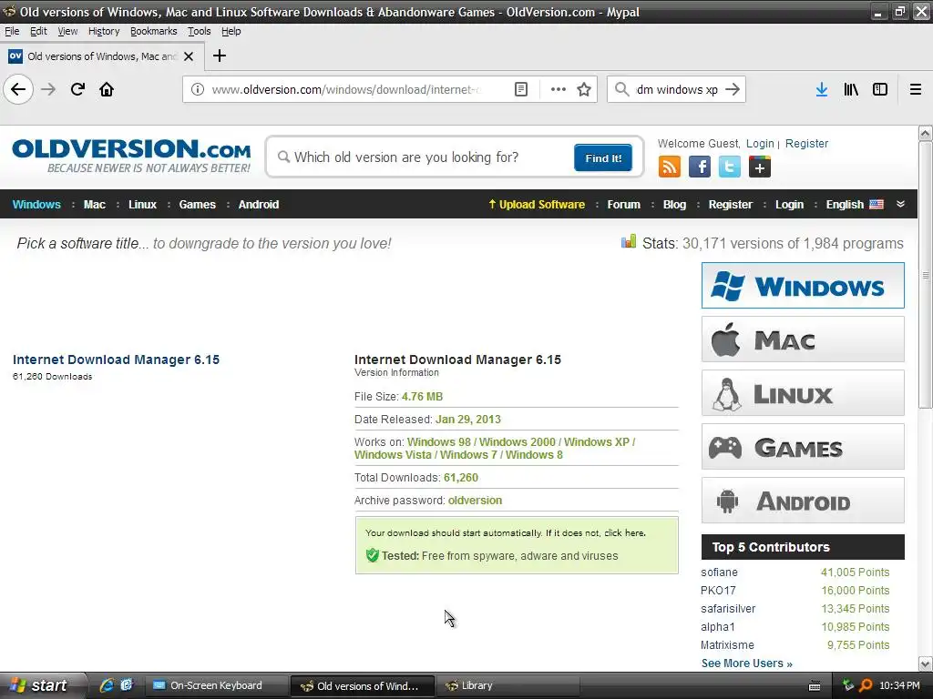Click the browser address bar URL

pos(347,90)
